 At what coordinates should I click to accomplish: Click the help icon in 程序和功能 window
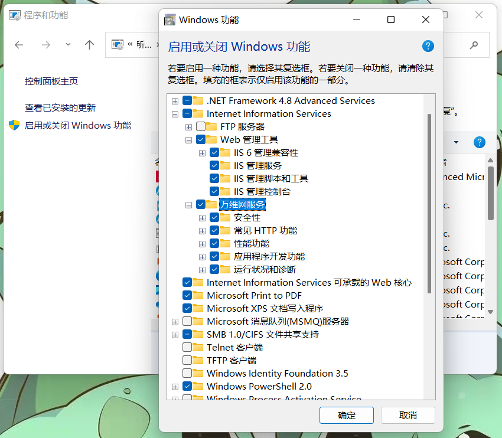[x=480, y=142]
